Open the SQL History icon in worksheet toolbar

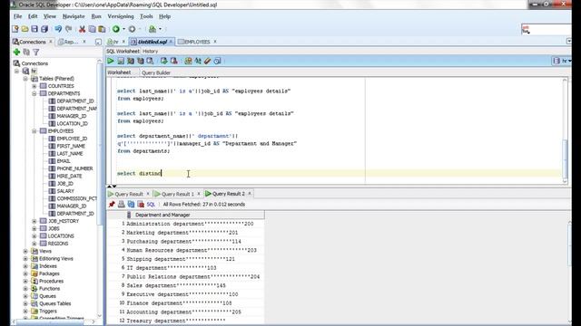(x=217, y=61)
